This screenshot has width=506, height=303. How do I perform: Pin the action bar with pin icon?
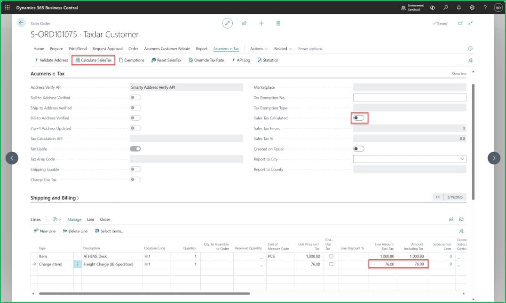(x=471, y=60)
